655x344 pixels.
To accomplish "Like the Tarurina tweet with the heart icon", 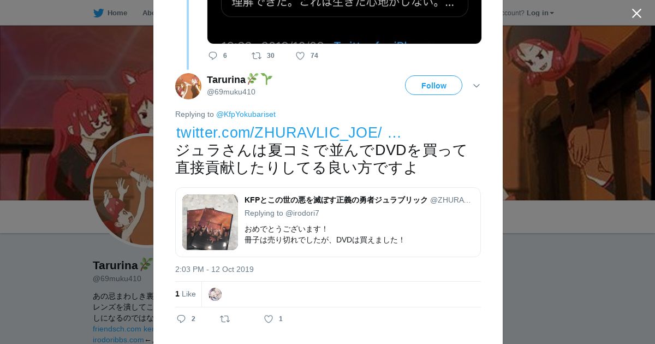I will pyautogui.click(x=269, y=319).
